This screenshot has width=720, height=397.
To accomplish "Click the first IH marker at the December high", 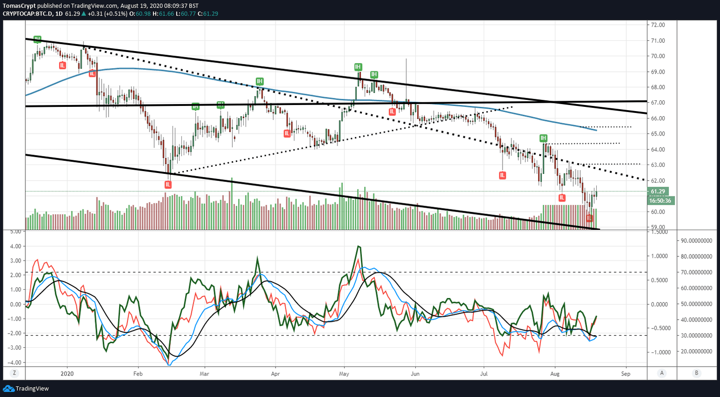I will point(37,39).
